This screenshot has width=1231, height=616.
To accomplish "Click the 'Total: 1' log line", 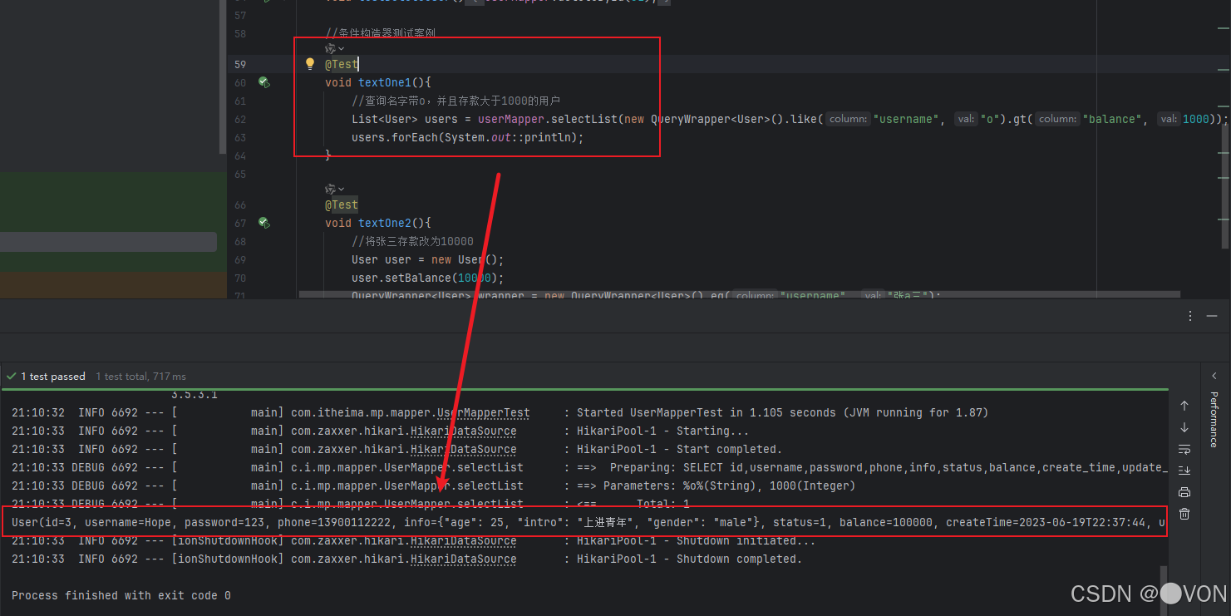I will (x=351, y=505).
